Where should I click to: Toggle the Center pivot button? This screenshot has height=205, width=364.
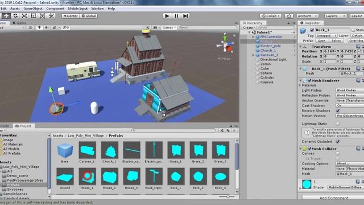coord(71,16)
